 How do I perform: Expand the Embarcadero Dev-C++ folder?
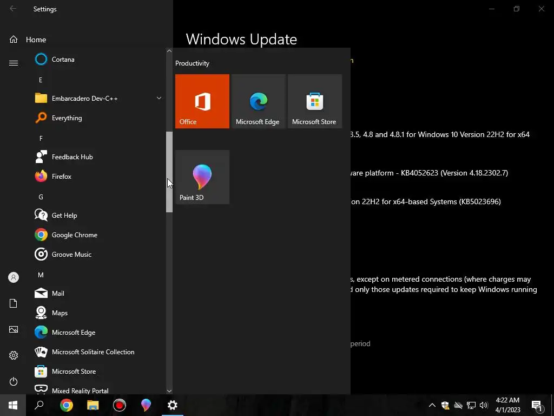(x=159, y=98)
